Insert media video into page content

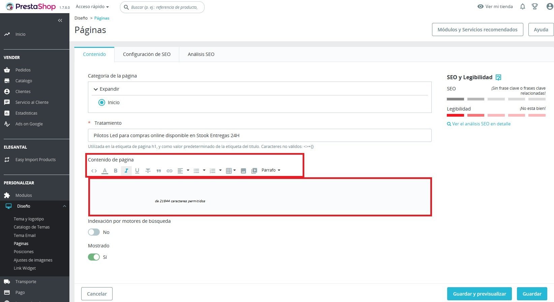click(254, 171)
